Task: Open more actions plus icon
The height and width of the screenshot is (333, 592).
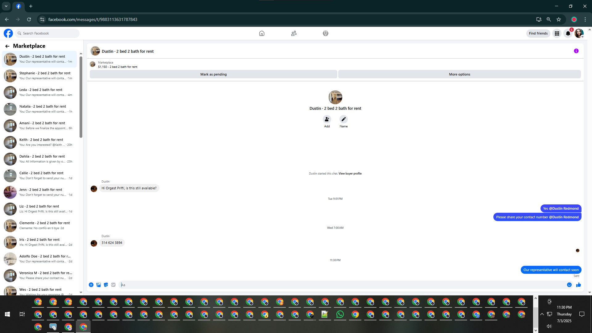Action: [x=91, y=285]
